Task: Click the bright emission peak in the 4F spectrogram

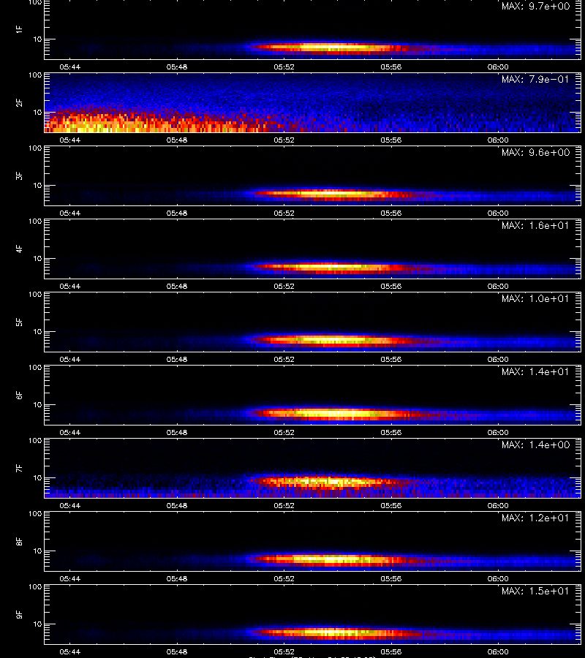Action: pyautogui.click(x=331, y=267)
